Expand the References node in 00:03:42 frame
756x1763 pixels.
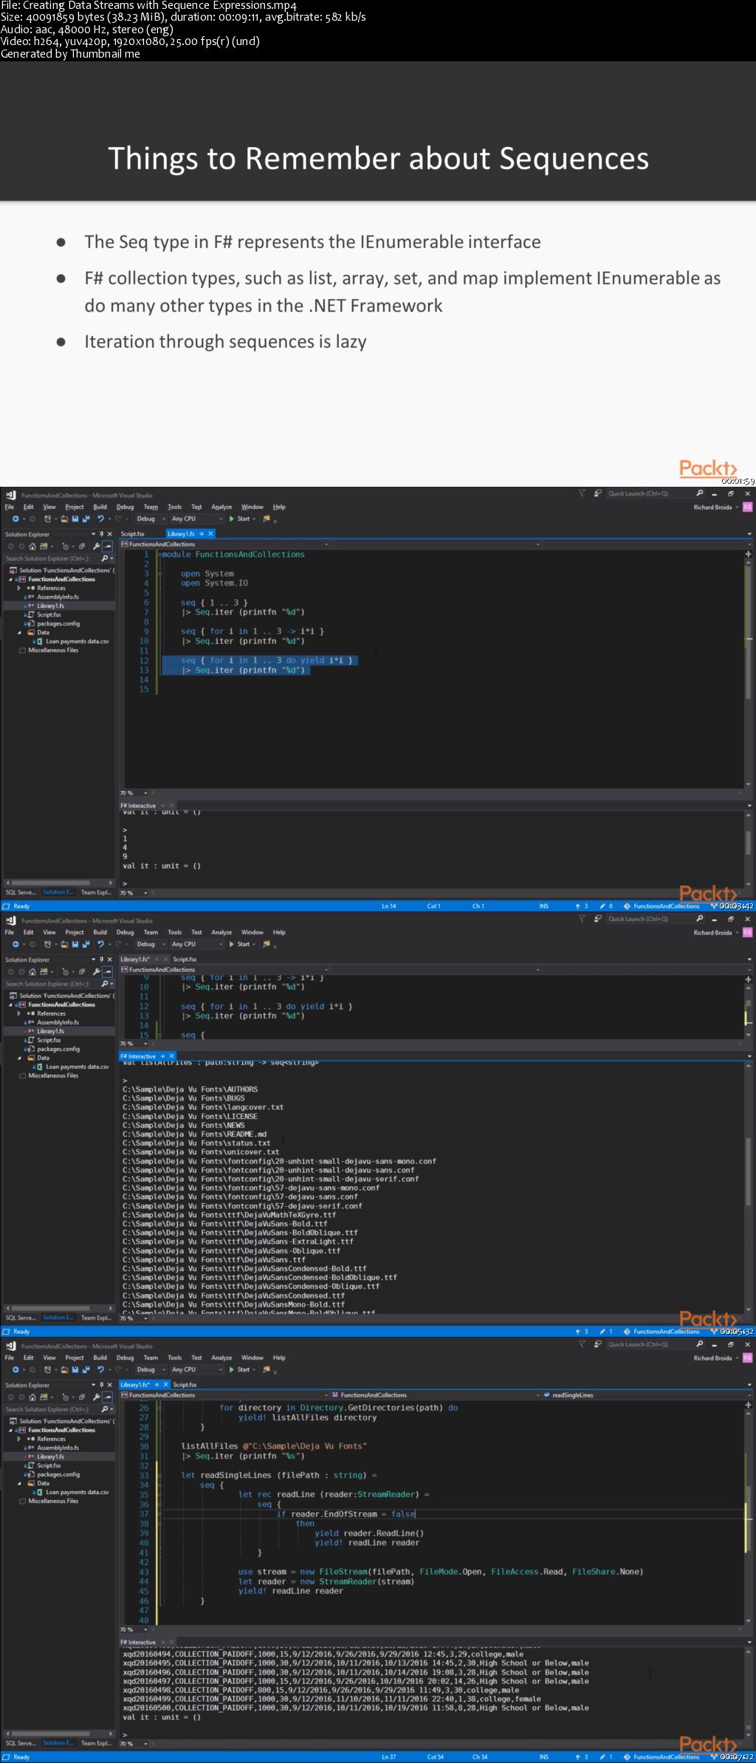19,588
